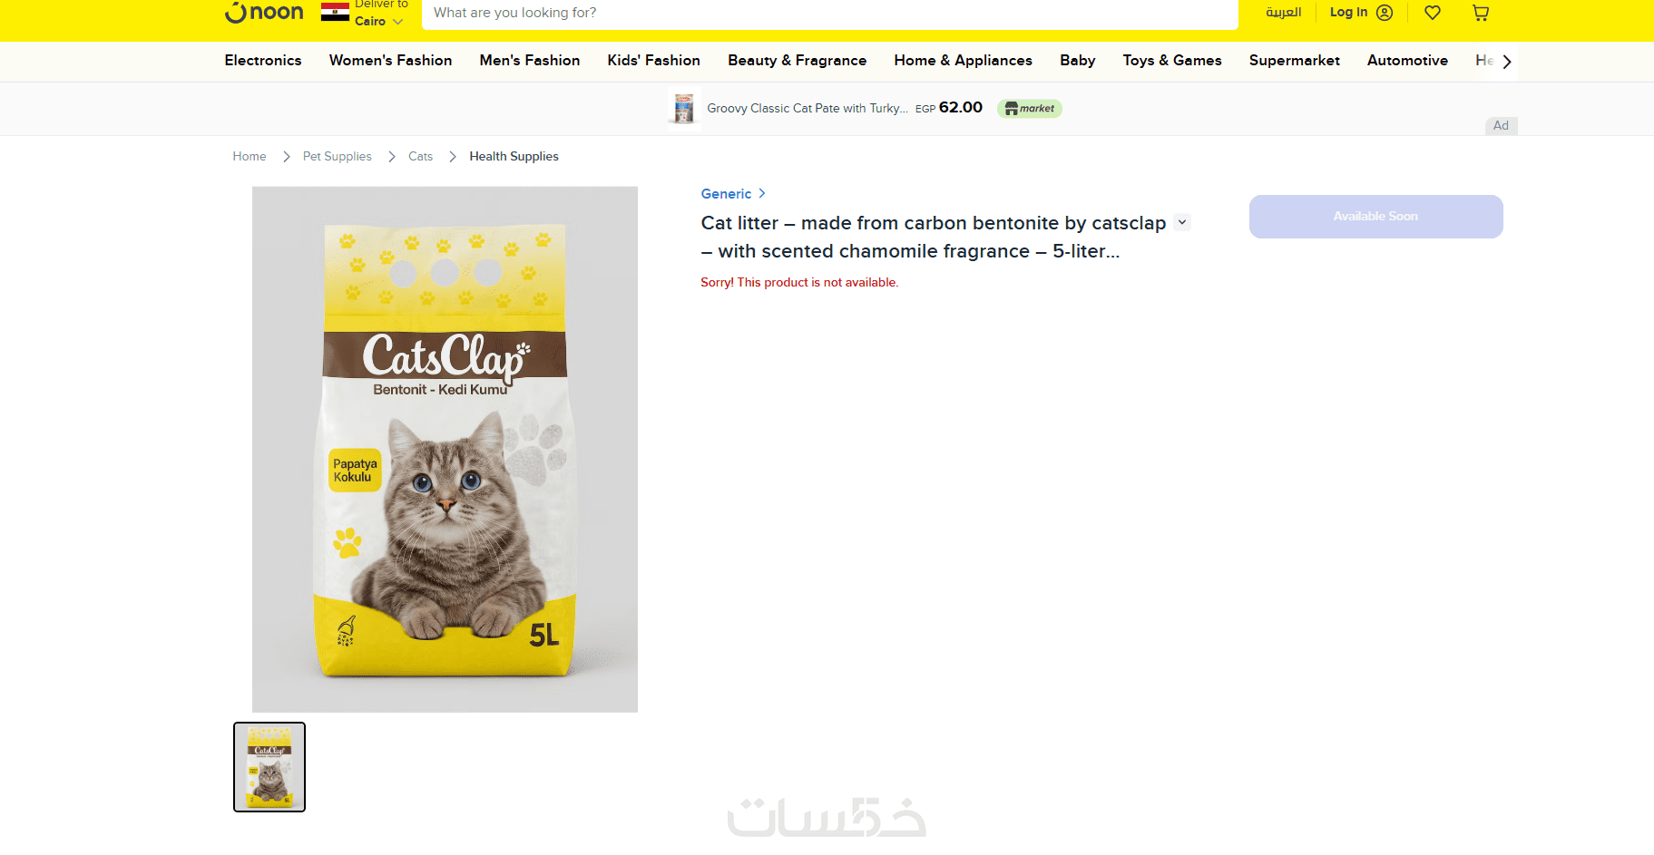Go to Pet Supplies breadcrumb

pos(338,157)
